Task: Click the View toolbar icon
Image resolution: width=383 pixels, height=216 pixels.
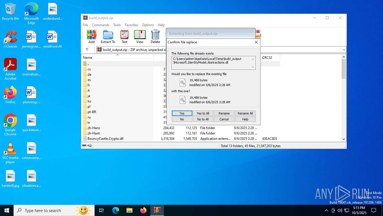Action: 140,37
